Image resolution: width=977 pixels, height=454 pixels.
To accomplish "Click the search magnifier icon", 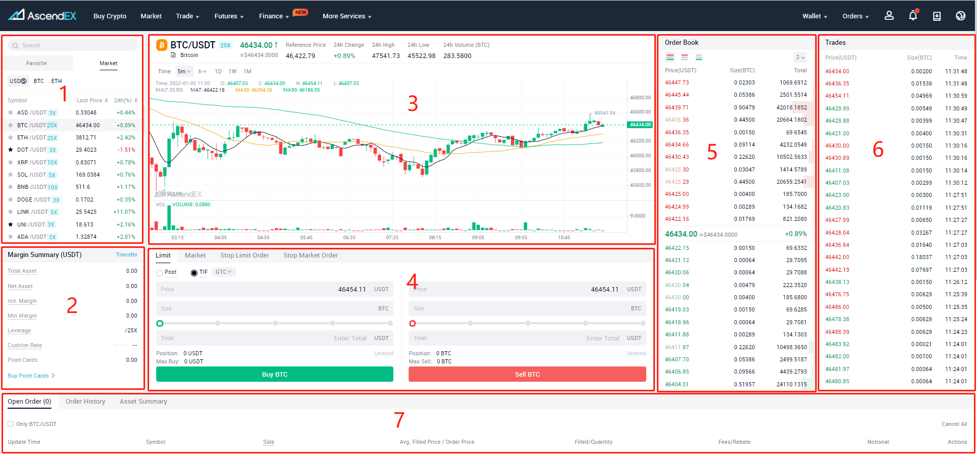I will coord(15,45).
